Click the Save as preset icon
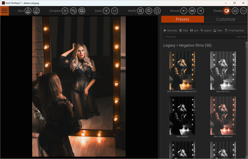The width and height of the screenshot is (248, 159). [x=36, y=11]
